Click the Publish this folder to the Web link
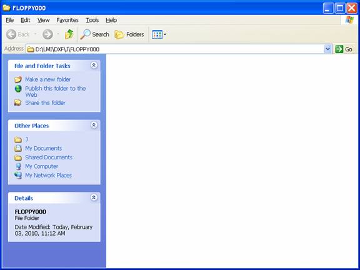This screenshot has height=270, width=360. click(56, 92)
